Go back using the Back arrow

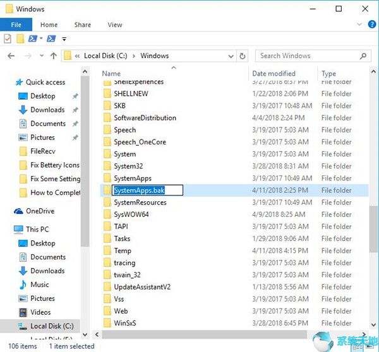[x=11, y=56]
